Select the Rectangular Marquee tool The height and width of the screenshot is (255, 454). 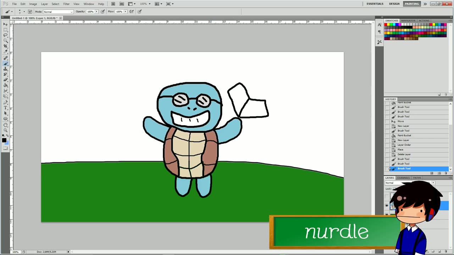[6, 30]
